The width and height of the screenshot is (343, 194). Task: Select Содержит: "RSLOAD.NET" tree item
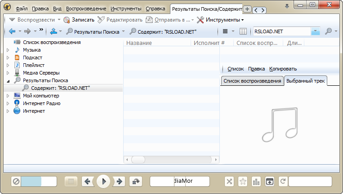click(60, 88)
